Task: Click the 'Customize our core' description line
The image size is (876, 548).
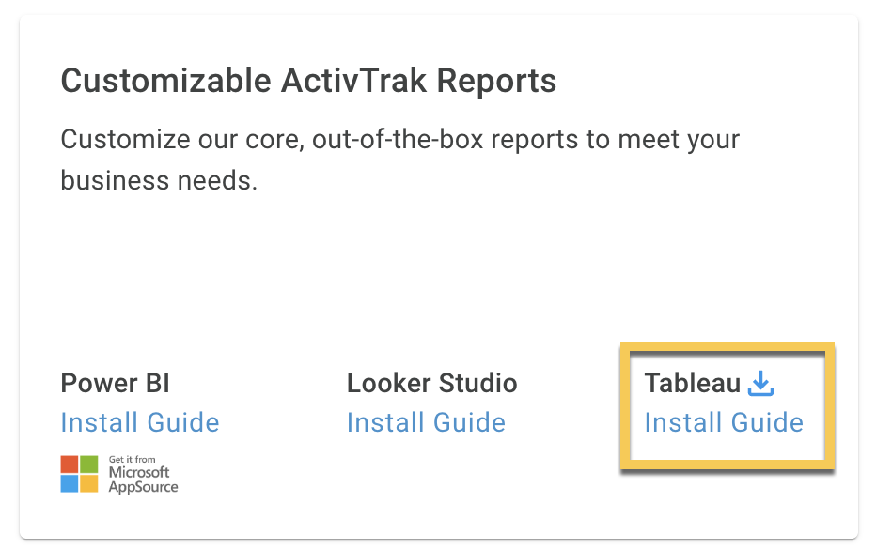Action: (400, 140)
